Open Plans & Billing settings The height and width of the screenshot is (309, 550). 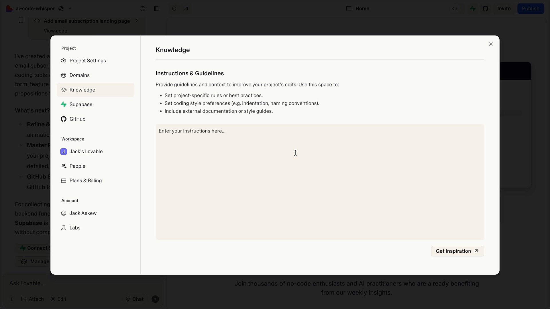(x=85, y=181)
